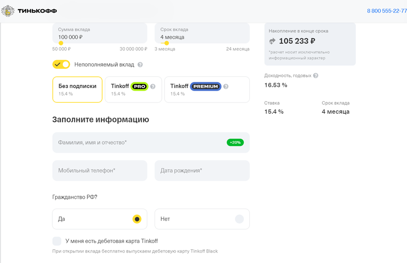This screenshot has height=263, width=407.
Task: Open the Сумма вклада field
Action: click(x=99, y=33)
